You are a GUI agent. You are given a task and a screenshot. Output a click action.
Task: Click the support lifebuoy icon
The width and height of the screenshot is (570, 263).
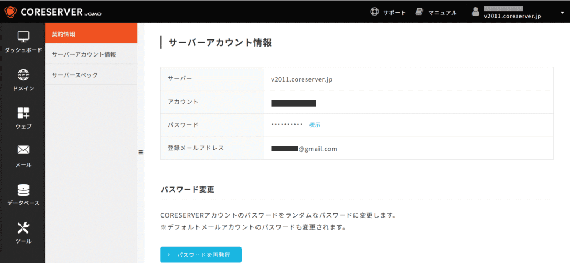point(375,12)
